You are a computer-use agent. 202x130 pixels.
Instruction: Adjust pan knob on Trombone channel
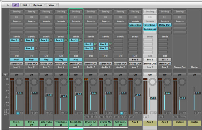pos(64,82)
